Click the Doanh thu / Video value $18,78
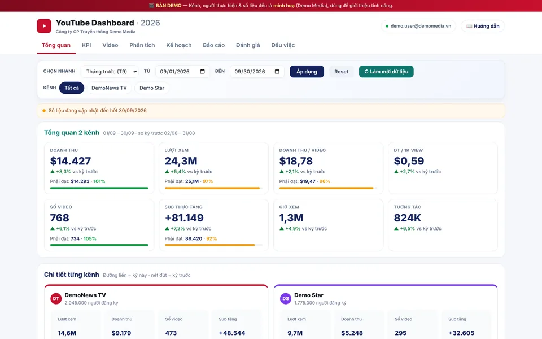The image size is (542, 339). coord(296,161)
